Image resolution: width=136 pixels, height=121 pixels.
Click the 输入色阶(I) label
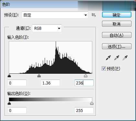tap(18, 37)
